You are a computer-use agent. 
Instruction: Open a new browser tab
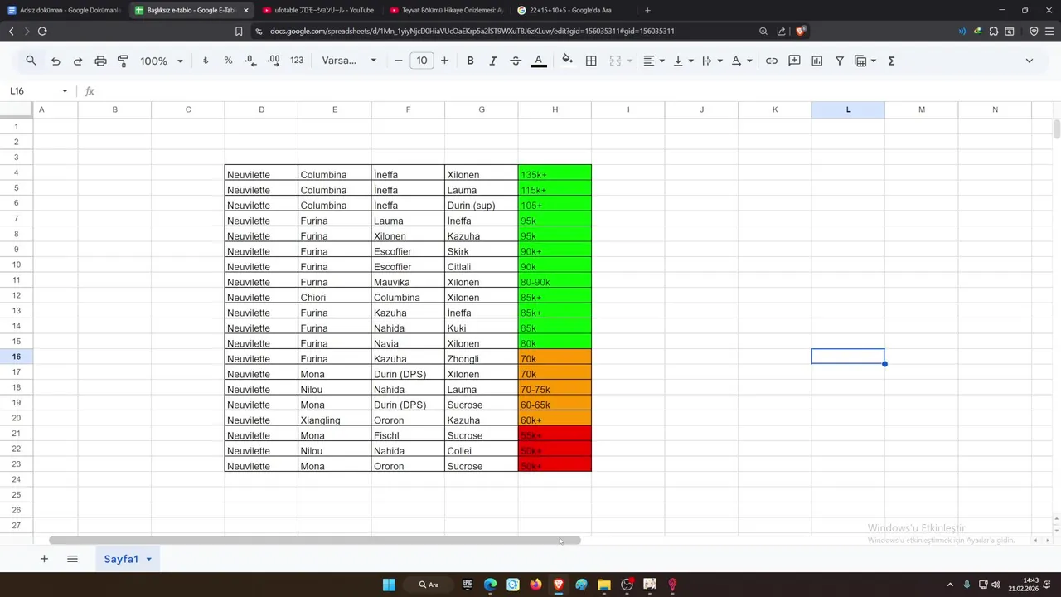point(647,10)
